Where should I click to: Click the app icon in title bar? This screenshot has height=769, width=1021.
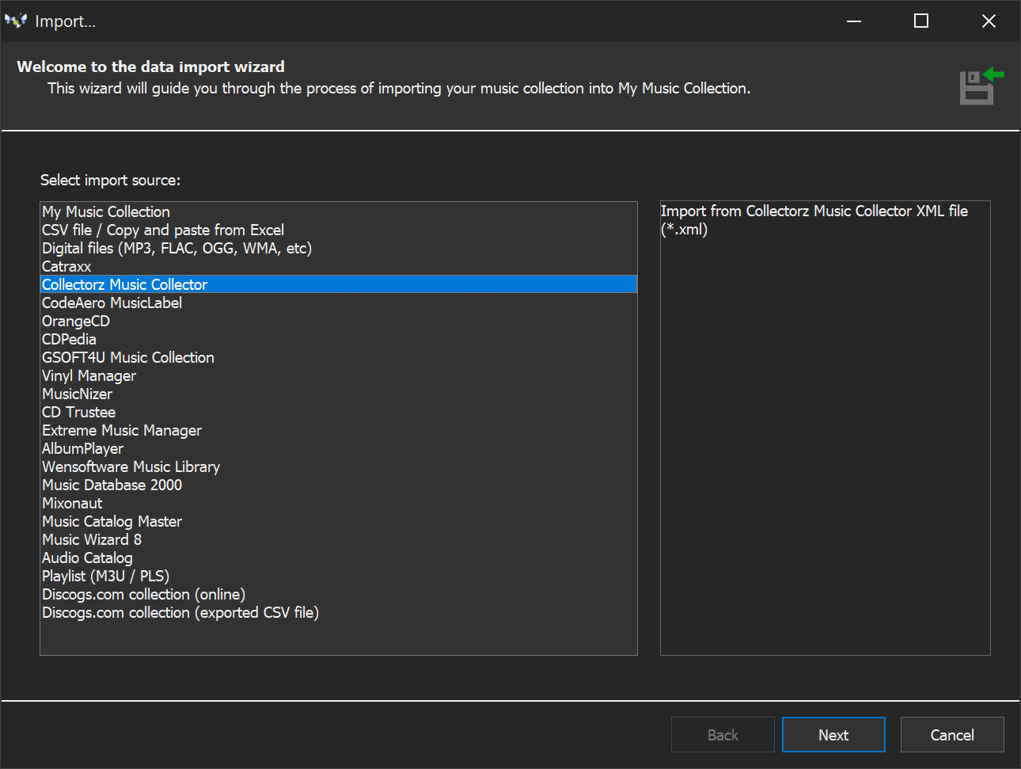click(16, 21)
